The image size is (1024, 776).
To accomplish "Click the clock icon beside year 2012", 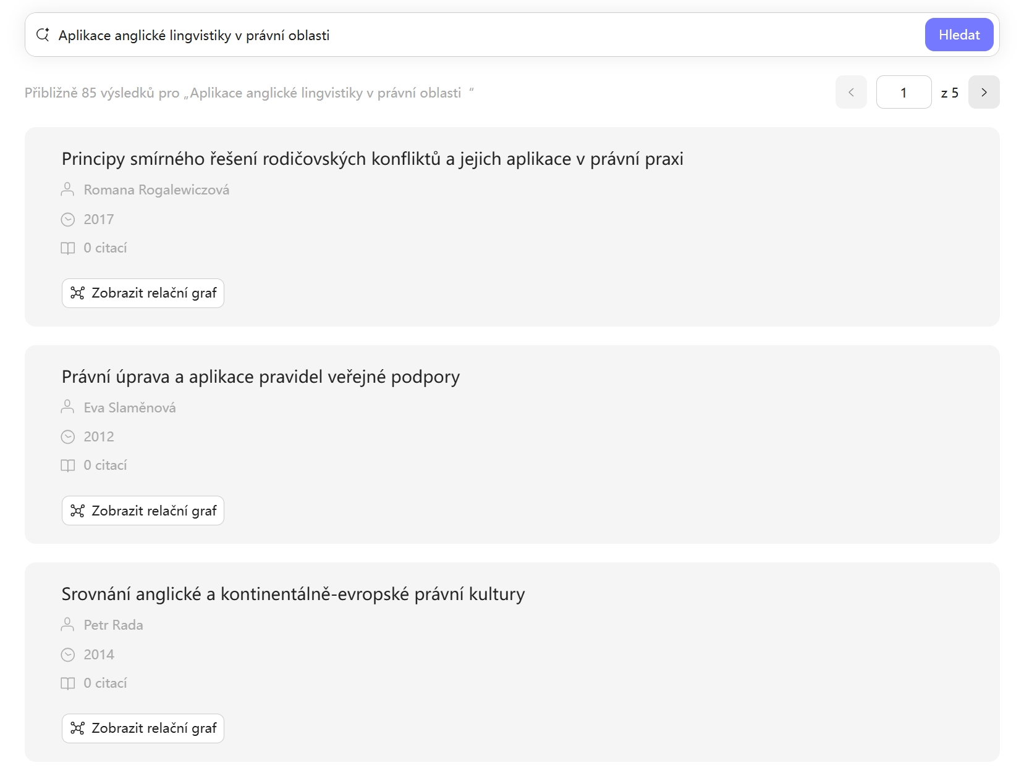I will (x=67, y=436).
